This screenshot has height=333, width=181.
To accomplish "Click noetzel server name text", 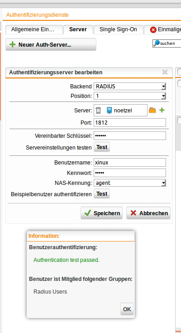I will [x=123, y=111].
